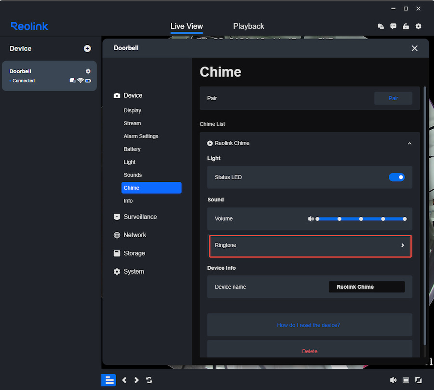Go to next page arrow in bottom bar

(136, 380)
